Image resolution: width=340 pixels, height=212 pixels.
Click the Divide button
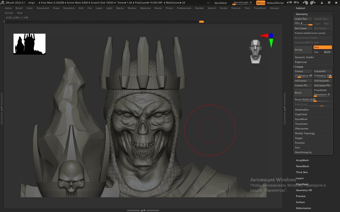click(x=303, y=50)
